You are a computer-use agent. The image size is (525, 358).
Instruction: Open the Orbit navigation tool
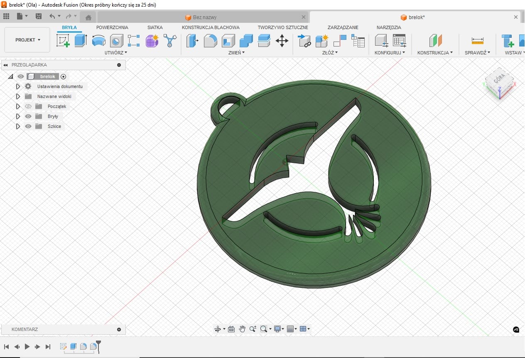coord(217,329)
